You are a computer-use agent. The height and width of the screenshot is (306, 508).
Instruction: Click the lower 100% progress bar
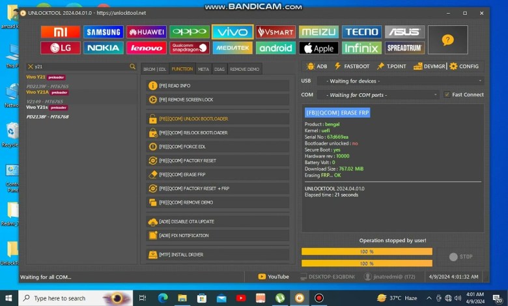pos(367,263)
